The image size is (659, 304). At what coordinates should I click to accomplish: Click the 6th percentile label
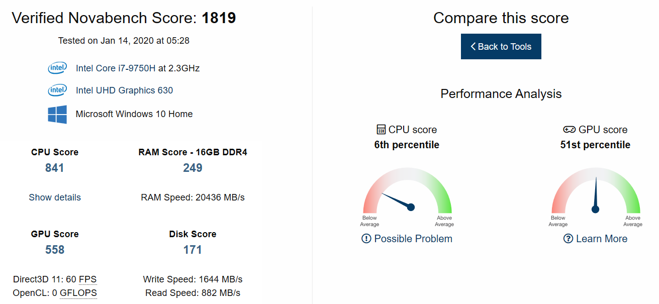(407, 145)
